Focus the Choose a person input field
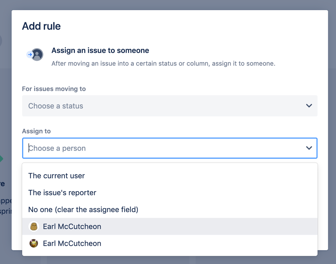 pyautogui.click(x=161, y=148)
